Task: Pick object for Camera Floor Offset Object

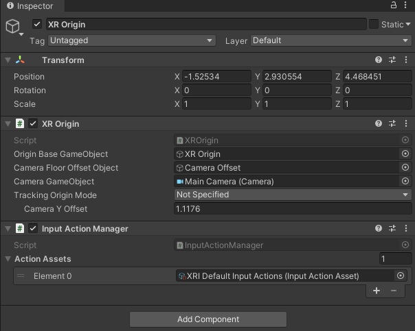Action: point(405,167)
